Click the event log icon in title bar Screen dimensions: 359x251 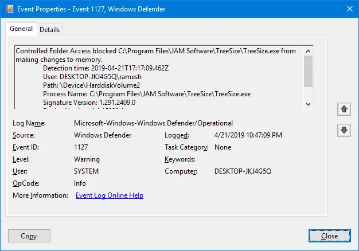coord(10,9)
